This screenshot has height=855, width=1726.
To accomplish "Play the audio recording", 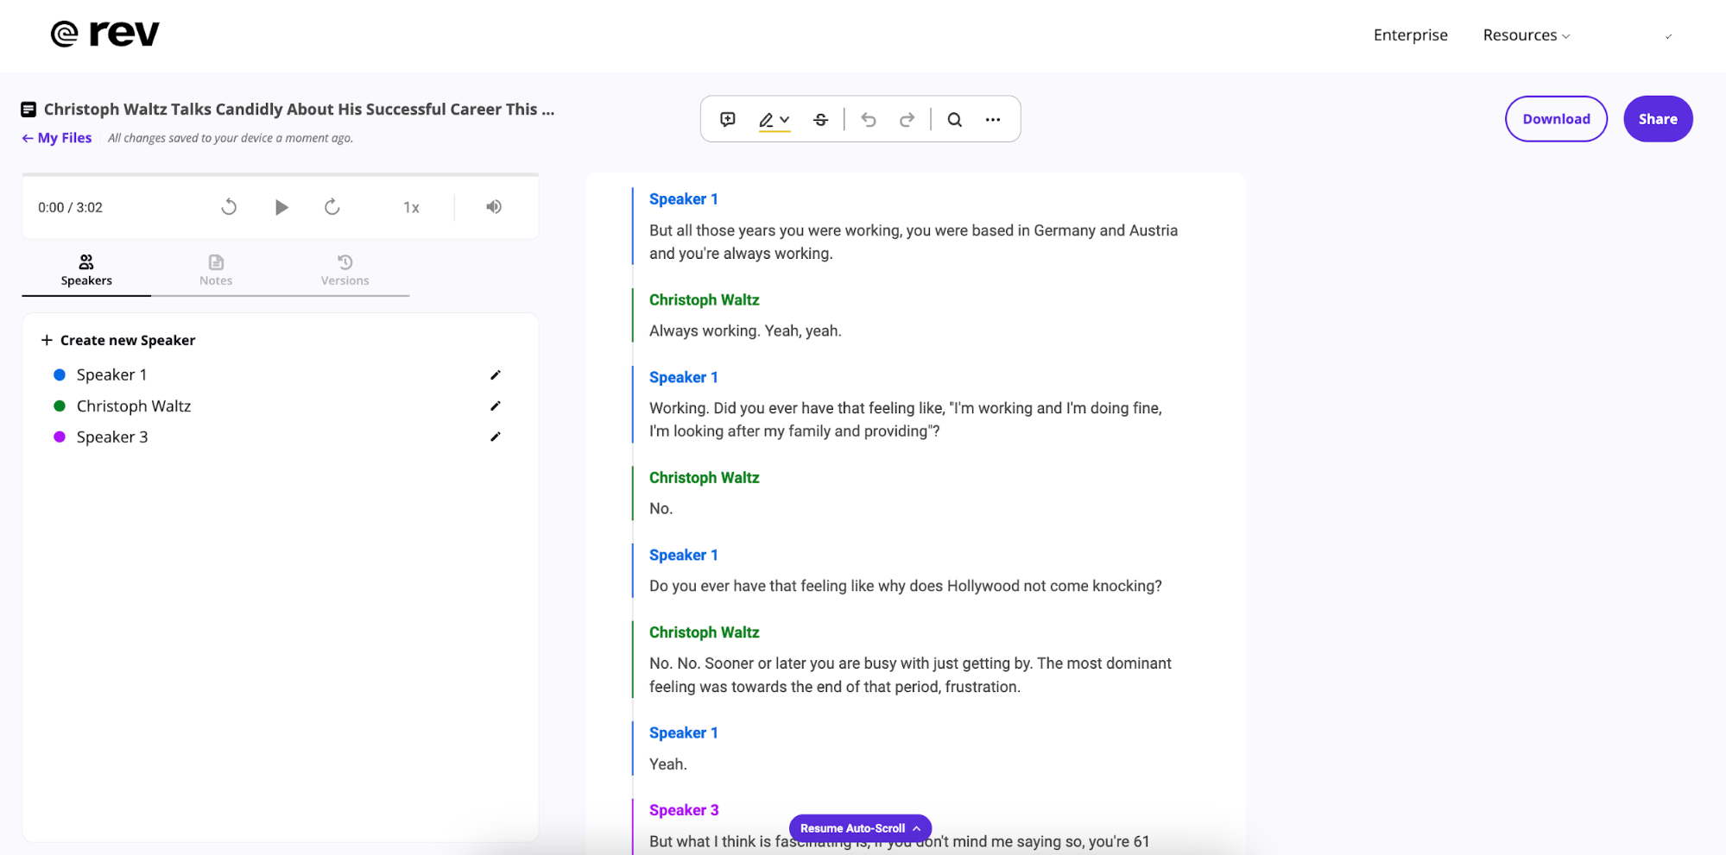I will (281, 207).
